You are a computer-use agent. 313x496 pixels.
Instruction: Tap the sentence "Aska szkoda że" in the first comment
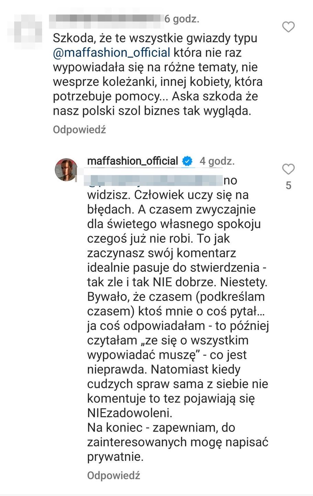[x=215, y=96]
